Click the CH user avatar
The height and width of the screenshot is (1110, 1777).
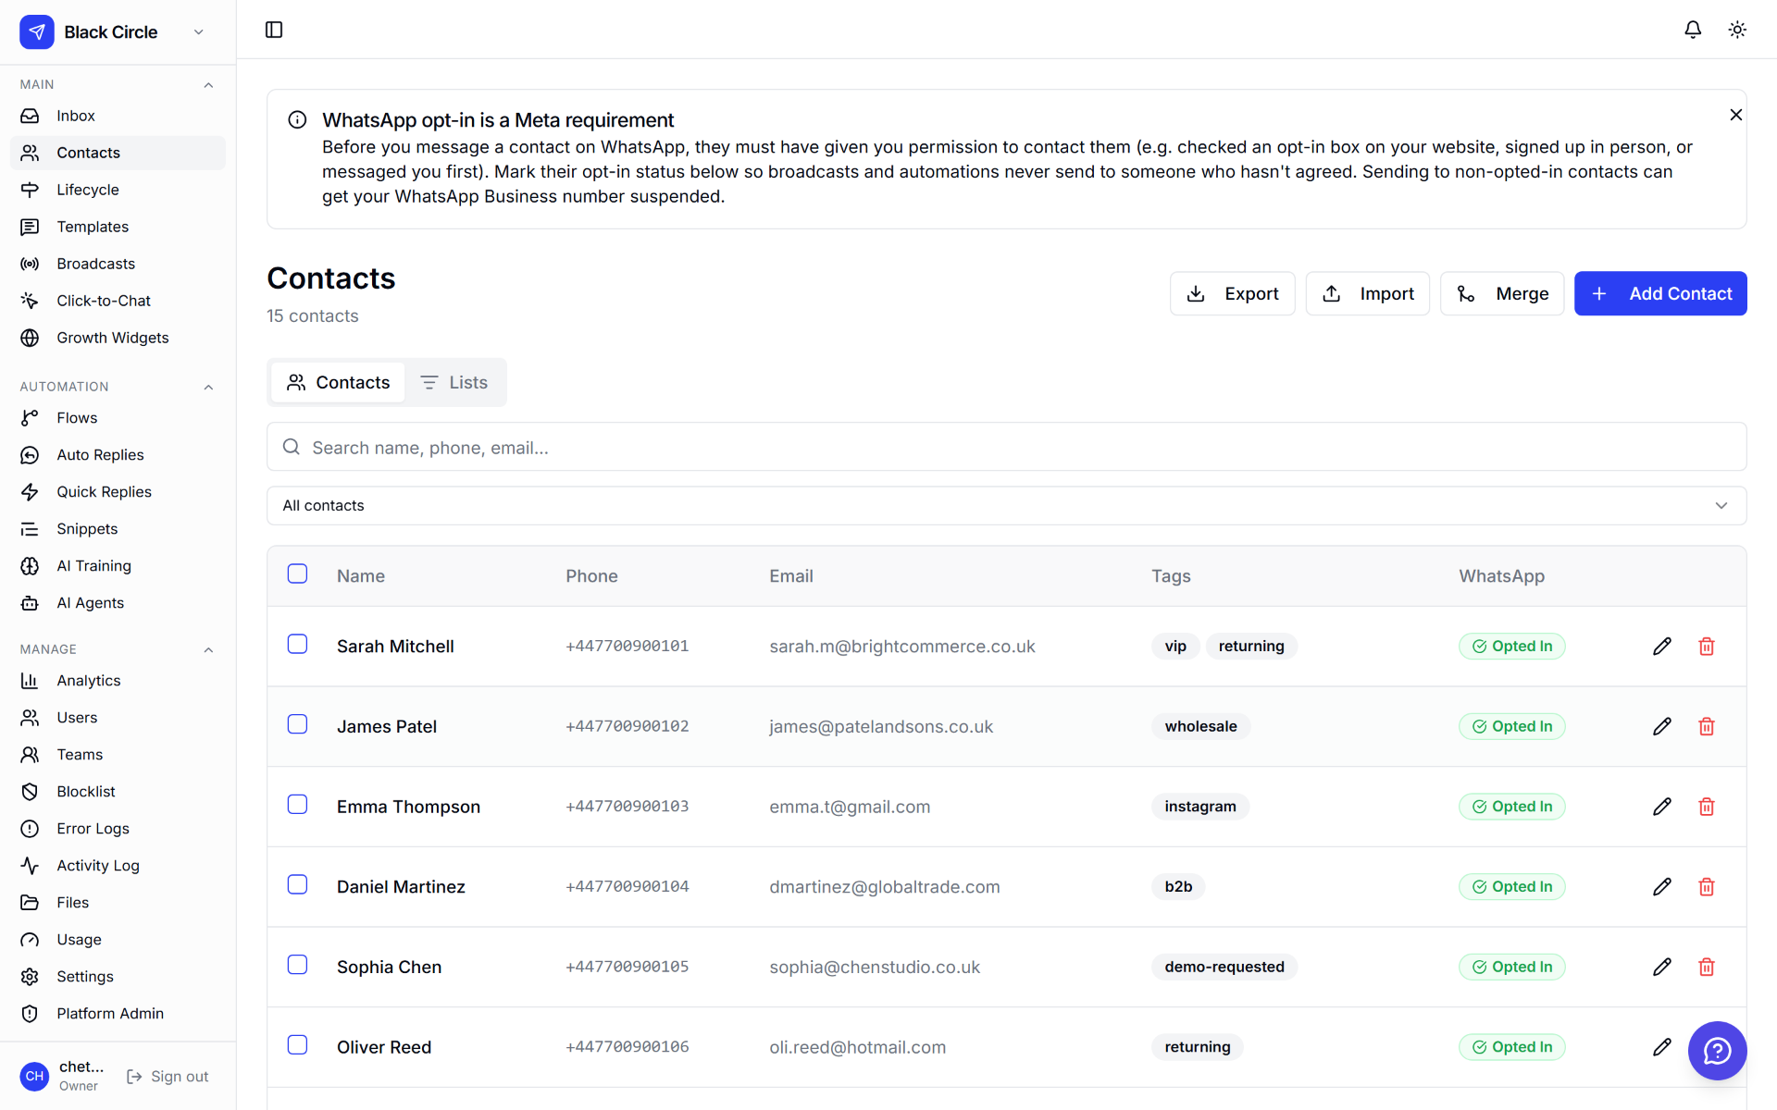coord(34,1076)
